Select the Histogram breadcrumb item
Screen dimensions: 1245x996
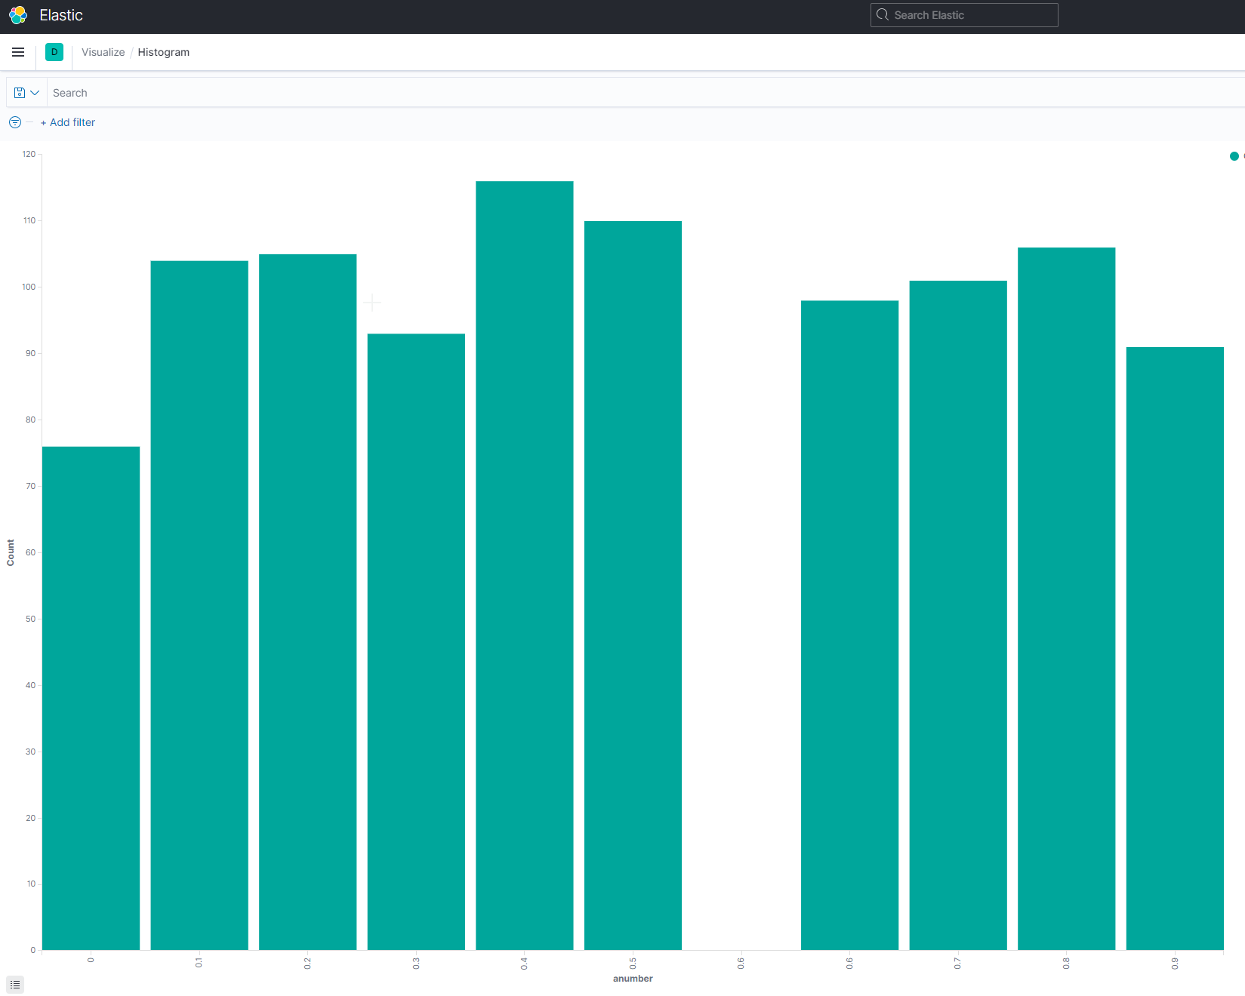[163, 52]
